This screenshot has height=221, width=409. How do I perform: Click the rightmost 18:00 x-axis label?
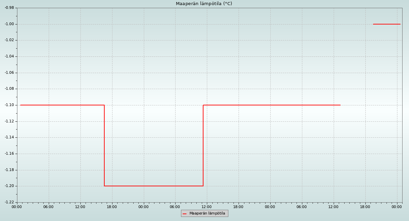coord(365,207)
